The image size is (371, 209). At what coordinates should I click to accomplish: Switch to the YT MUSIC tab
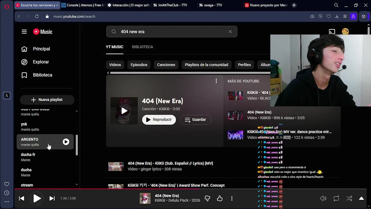tap(114, 47)
